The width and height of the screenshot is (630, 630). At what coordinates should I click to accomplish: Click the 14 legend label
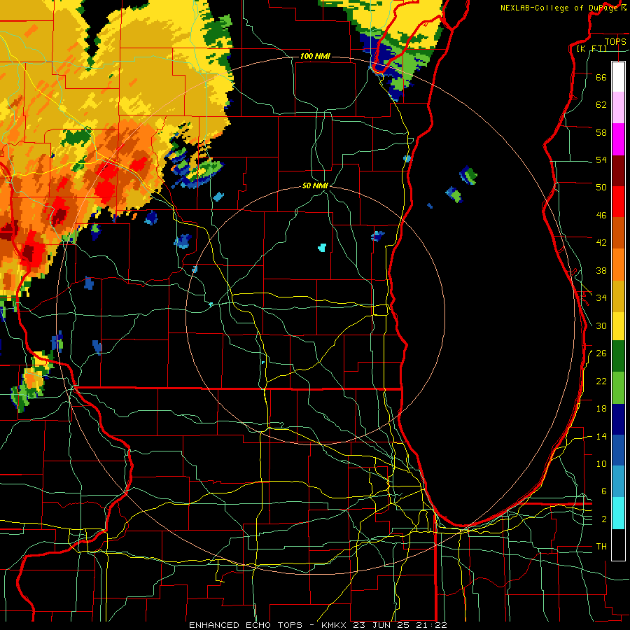[601, 436]
